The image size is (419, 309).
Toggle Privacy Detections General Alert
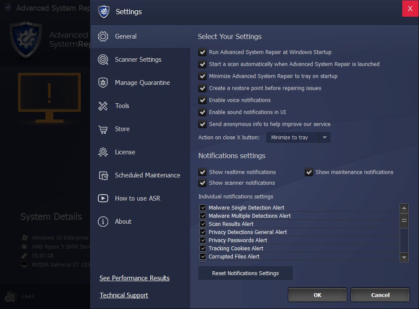[x=203, y=232]
